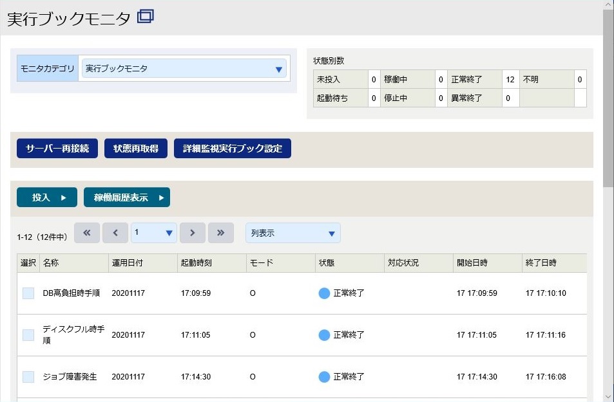Screen dimensions: 614x402
Task: Open the new-window icon beside 実行ブックモニタ title
Action: click(x=145, y=17)
